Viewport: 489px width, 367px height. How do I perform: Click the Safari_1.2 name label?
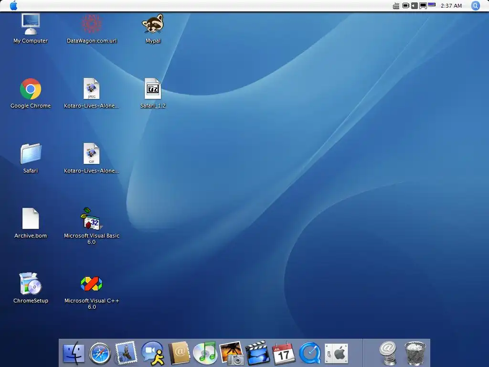click(153, 106)
